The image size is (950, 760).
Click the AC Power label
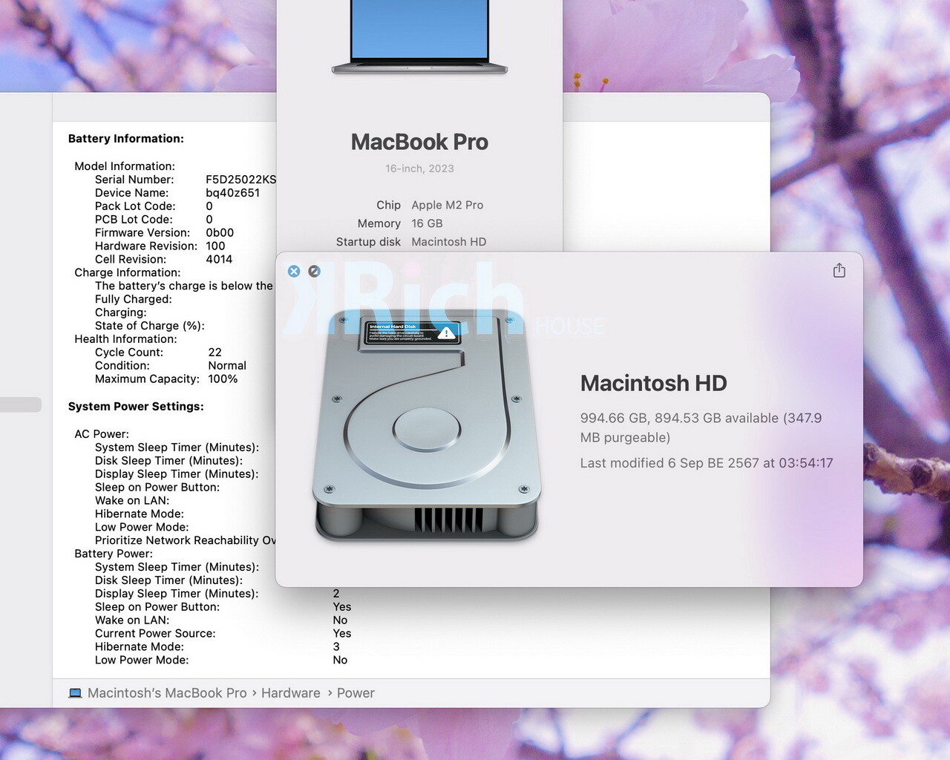(x=102, y=434)
